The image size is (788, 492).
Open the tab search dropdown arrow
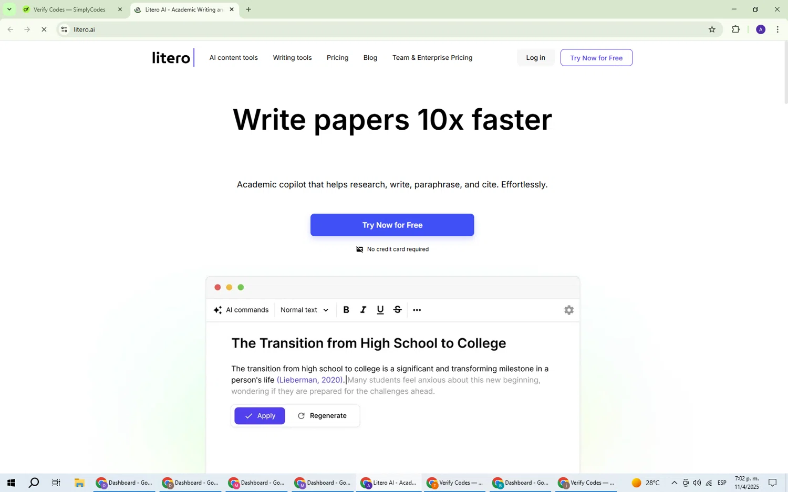(x=9, y=9)
